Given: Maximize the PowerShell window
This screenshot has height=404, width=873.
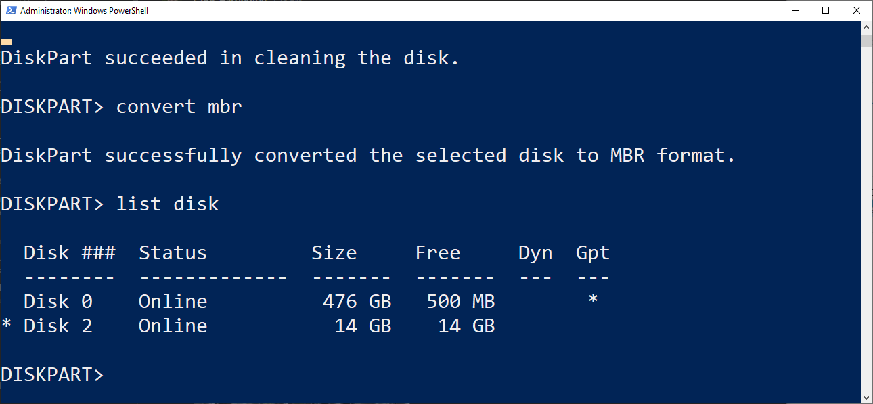Looking at the screenshot, I should [x=826, y=10].
